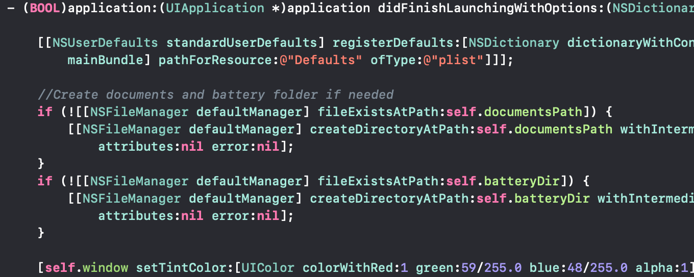Click the number 48 in blue value
694x277 pixels.
coord(575,267)
